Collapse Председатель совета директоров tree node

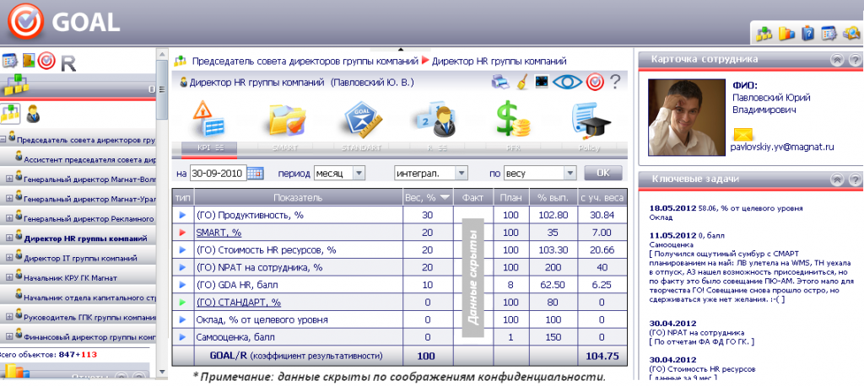click(3, 140)
